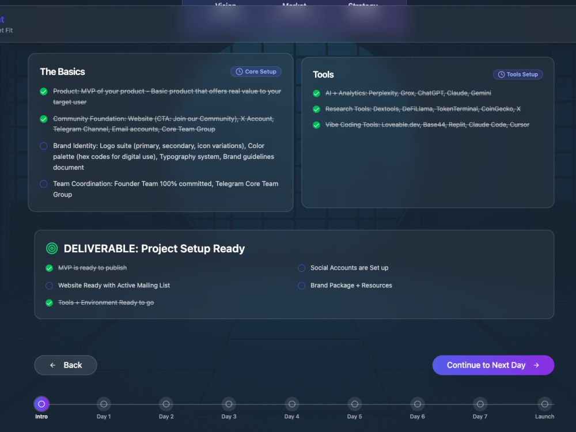Uncheck the Product MVP checklist item

click(44, 92)
